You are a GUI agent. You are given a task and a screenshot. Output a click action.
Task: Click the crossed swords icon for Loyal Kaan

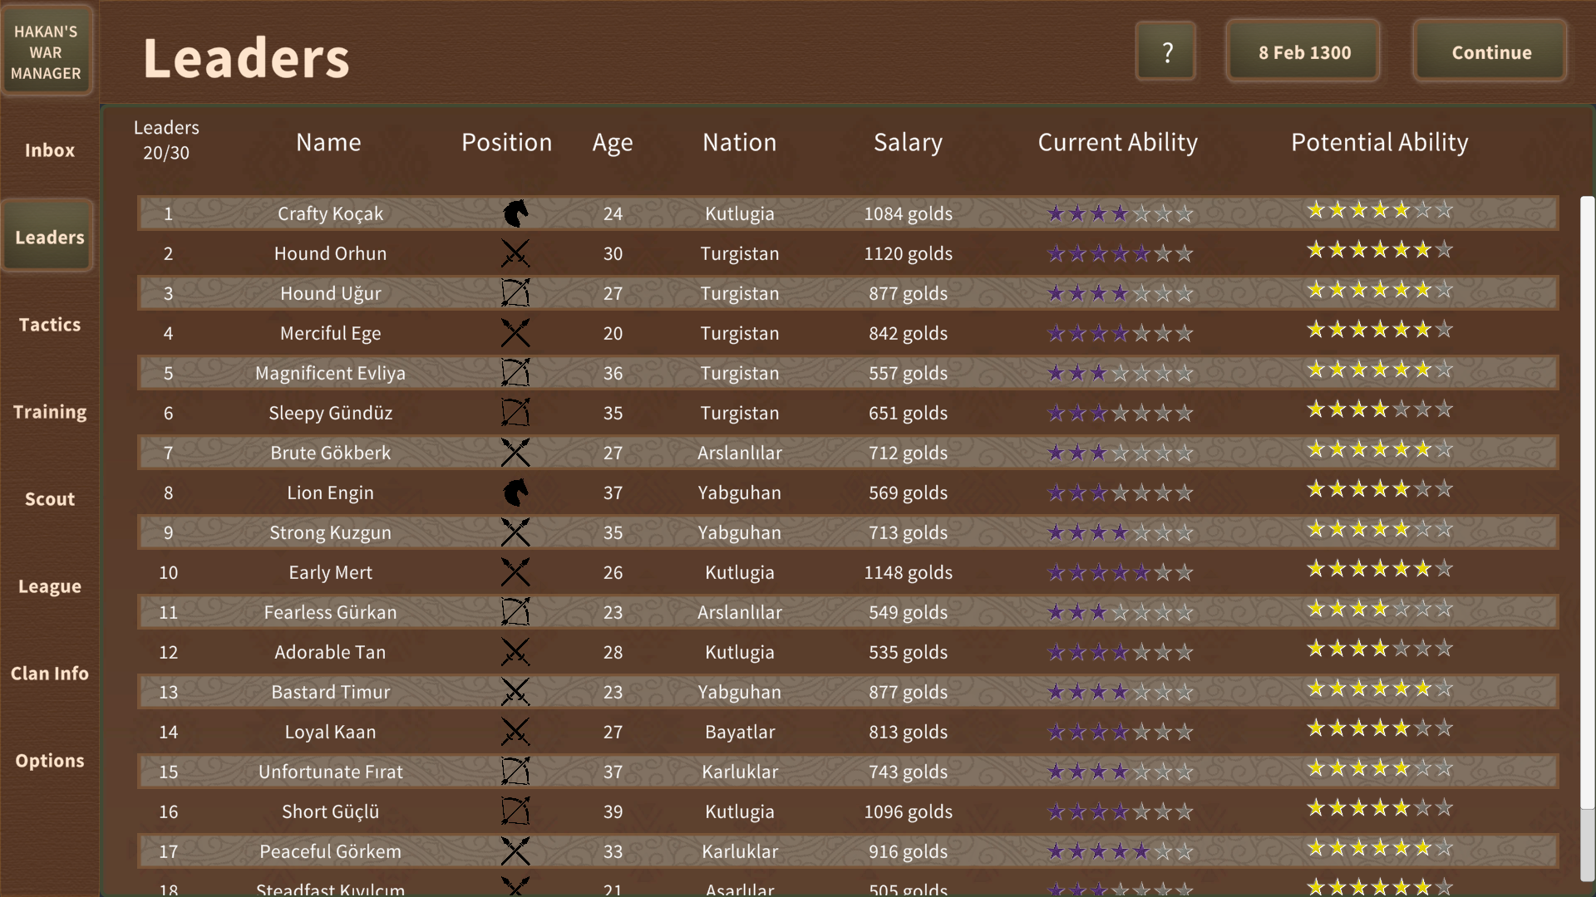[x=516, y=731]
